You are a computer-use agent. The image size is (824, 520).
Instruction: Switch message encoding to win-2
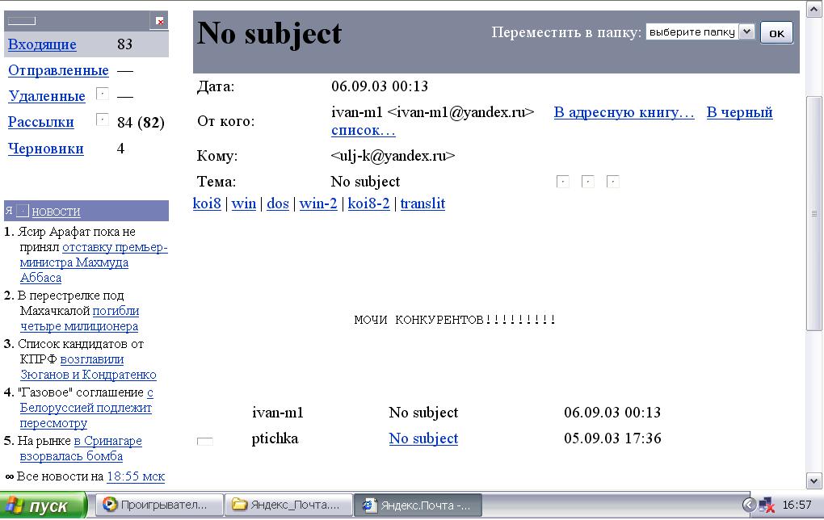[318, 203]
